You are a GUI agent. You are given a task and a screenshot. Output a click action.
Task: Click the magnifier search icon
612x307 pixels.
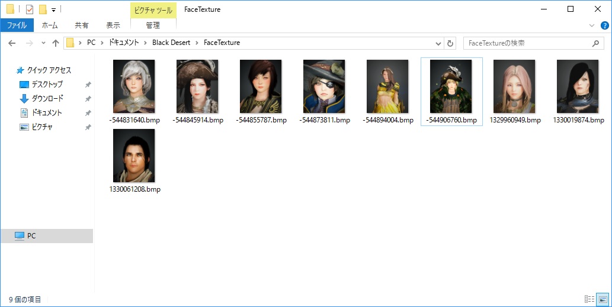click(x=595, y=43)
